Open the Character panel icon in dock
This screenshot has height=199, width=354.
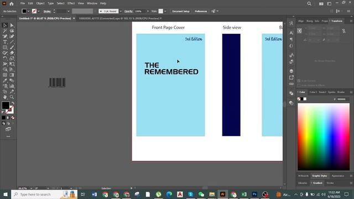(x=291, y=33)
